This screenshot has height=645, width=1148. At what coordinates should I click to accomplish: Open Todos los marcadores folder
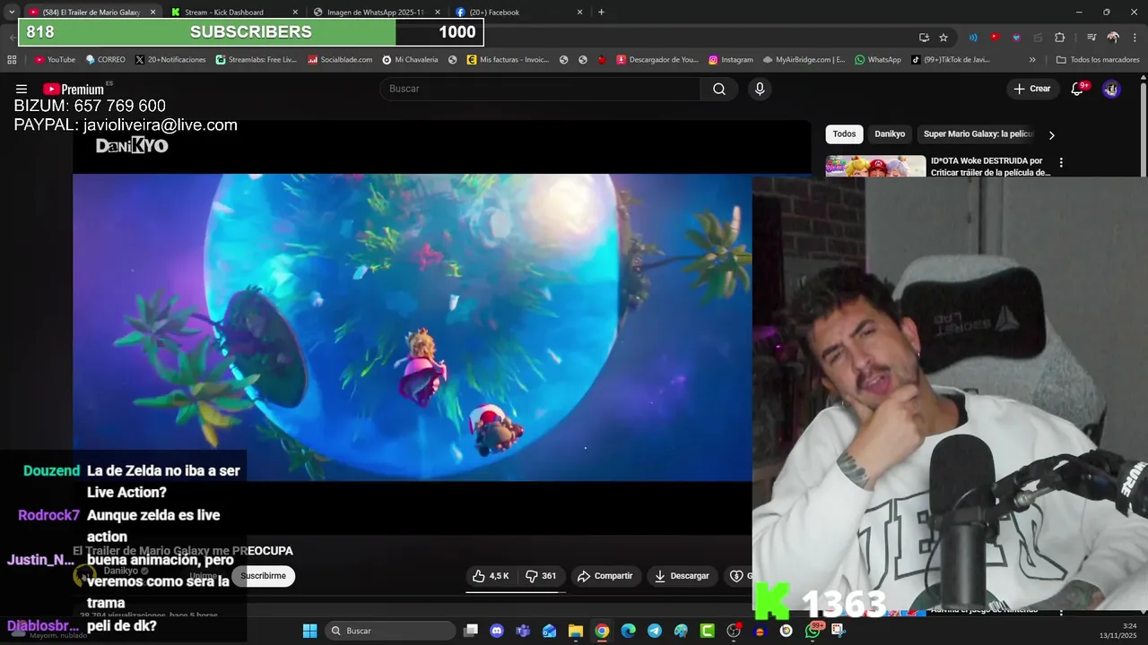tap(1097, 60)
